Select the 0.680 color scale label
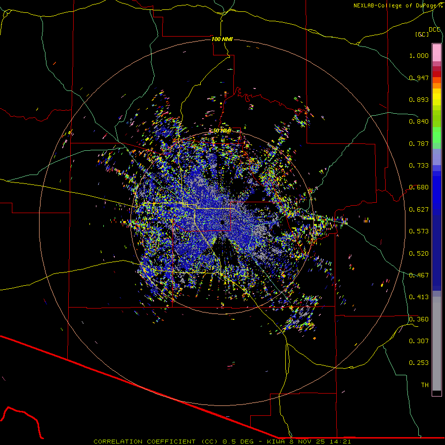Viewport: 445px width, 445px height. (x=419, y=187)
